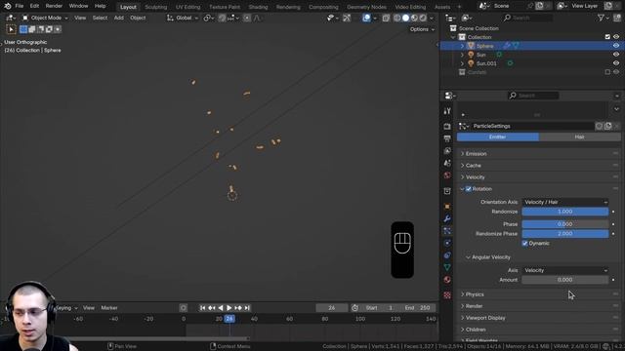
Task: Toggle the Collection exclude checkbox in outliner
Action: tap(607, 37)
